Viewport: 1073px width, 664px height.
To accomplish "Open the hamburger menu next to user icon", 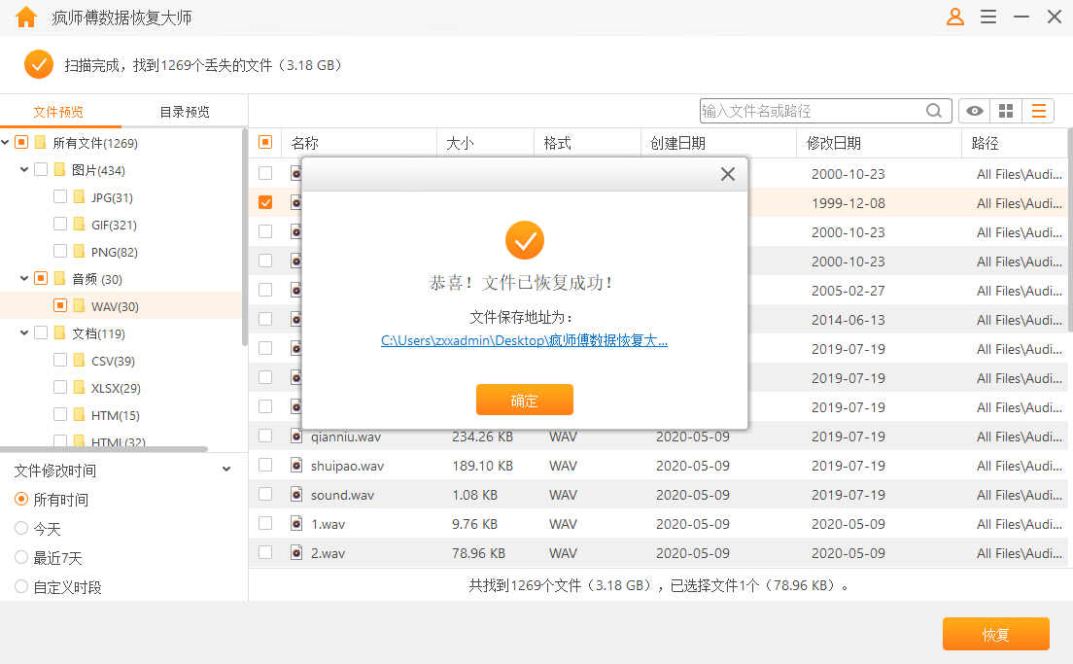I will (x=988, y=17).
